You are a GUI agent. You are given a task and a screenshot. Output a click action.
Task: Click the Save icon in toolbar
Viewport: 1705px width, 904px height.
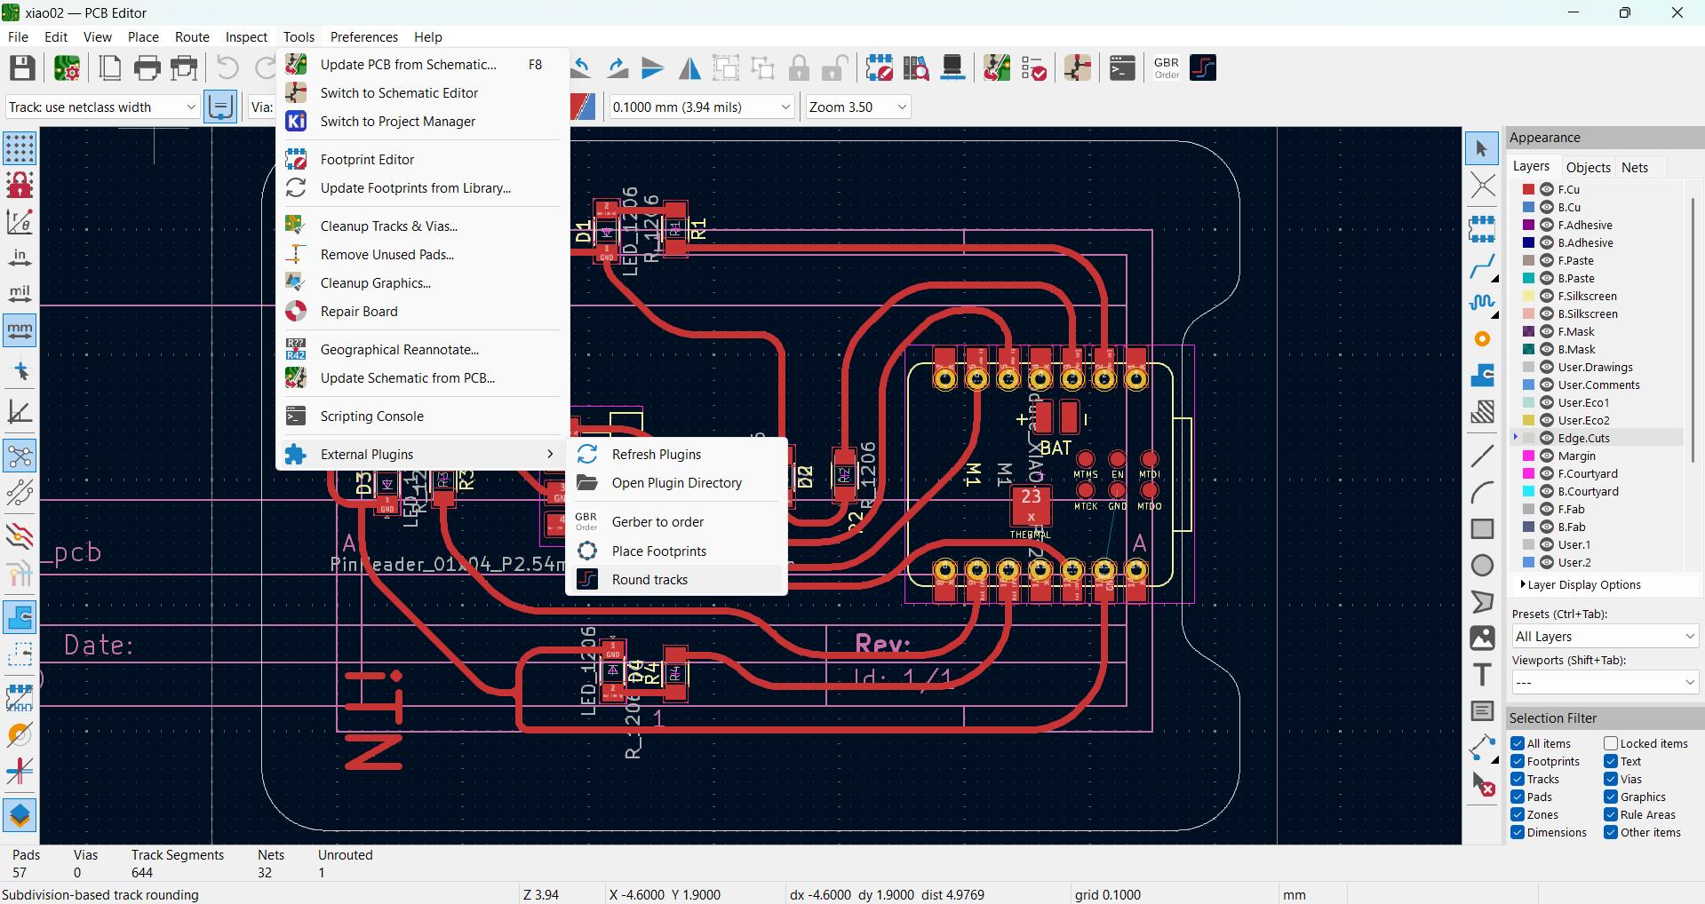pos(22,68)
